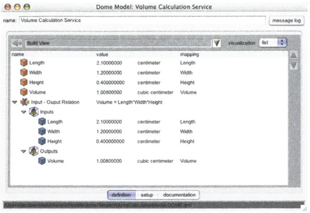Click value 1.00800000 under Outputs
Screen dimensions: 310x213
pos(109,161)
